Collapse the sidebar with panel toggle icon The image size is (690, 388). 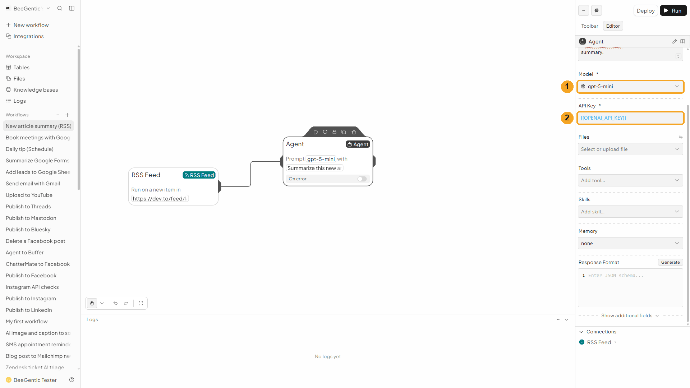tap(72, 8)
